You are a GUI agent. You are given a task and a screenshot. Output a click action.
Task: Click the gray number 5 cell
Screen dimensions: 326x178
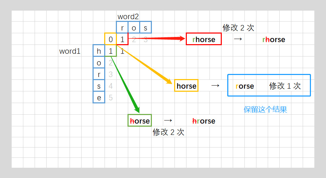tap(110, 98)
